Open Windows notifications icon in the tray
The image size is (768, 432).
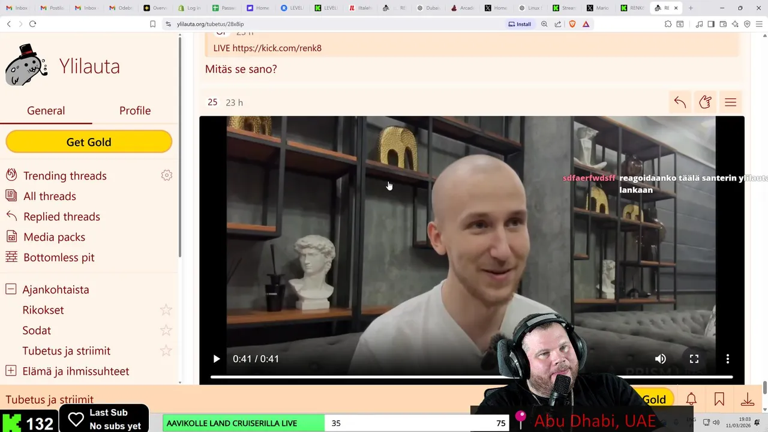point(757,422)
